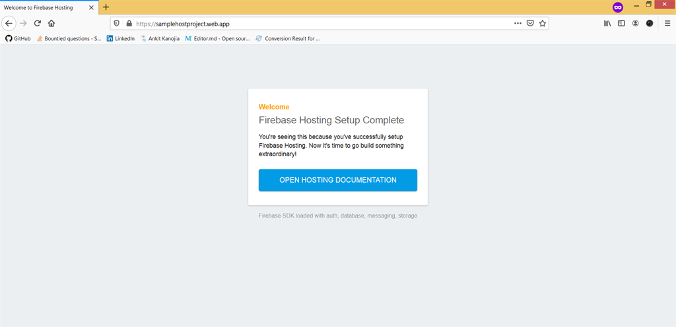Click the private browsing mask icon
The height and width of the screenshot is (327, 676).
click(618, 7)
